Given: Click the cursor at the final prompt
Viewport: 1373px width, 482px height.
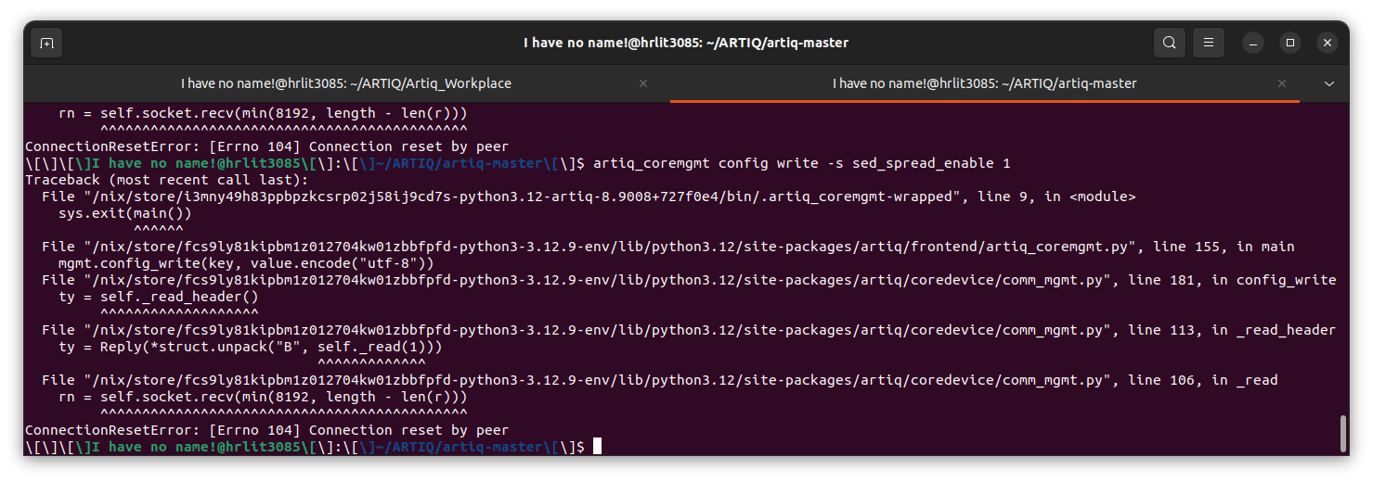Looking at the screenshot, I should coord(597,447).
